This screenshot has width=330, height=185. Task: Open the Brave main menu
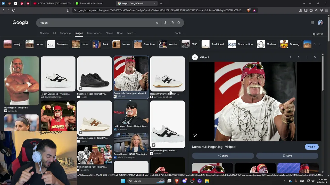coord(326,10)
